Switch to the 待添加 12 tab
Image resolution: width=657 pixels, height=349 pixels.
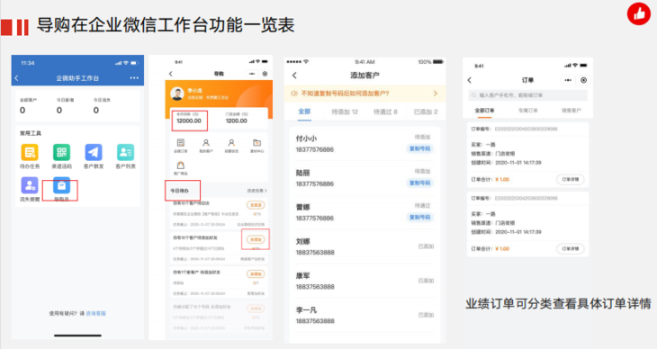tap(345, 112)
